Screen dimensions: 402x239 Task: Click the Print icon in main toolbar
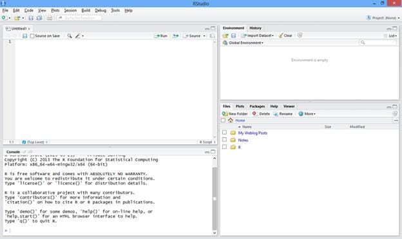pos(50,18)
